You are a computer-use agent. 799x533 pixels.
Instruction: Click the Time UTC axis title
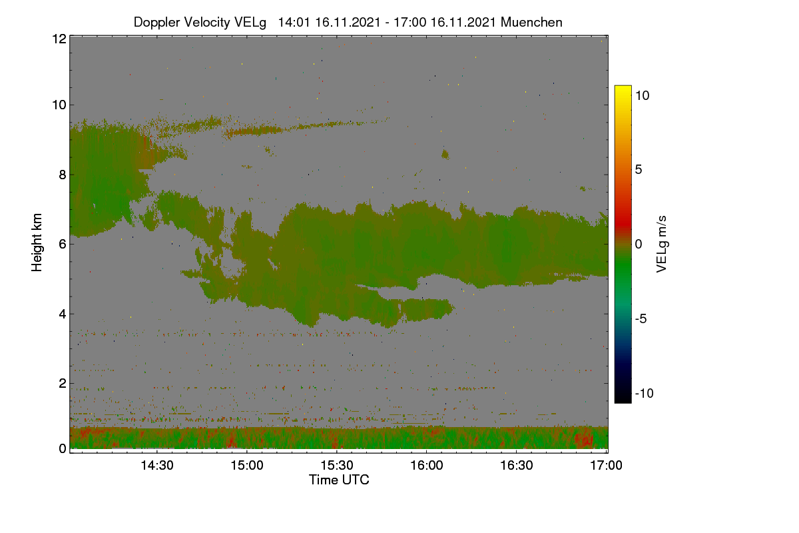point(339,480)
